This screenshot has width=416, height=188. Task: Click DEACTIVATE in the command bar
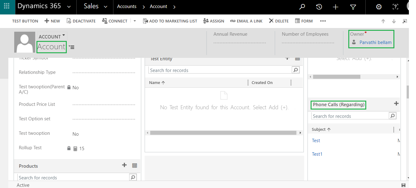(81, 21)
